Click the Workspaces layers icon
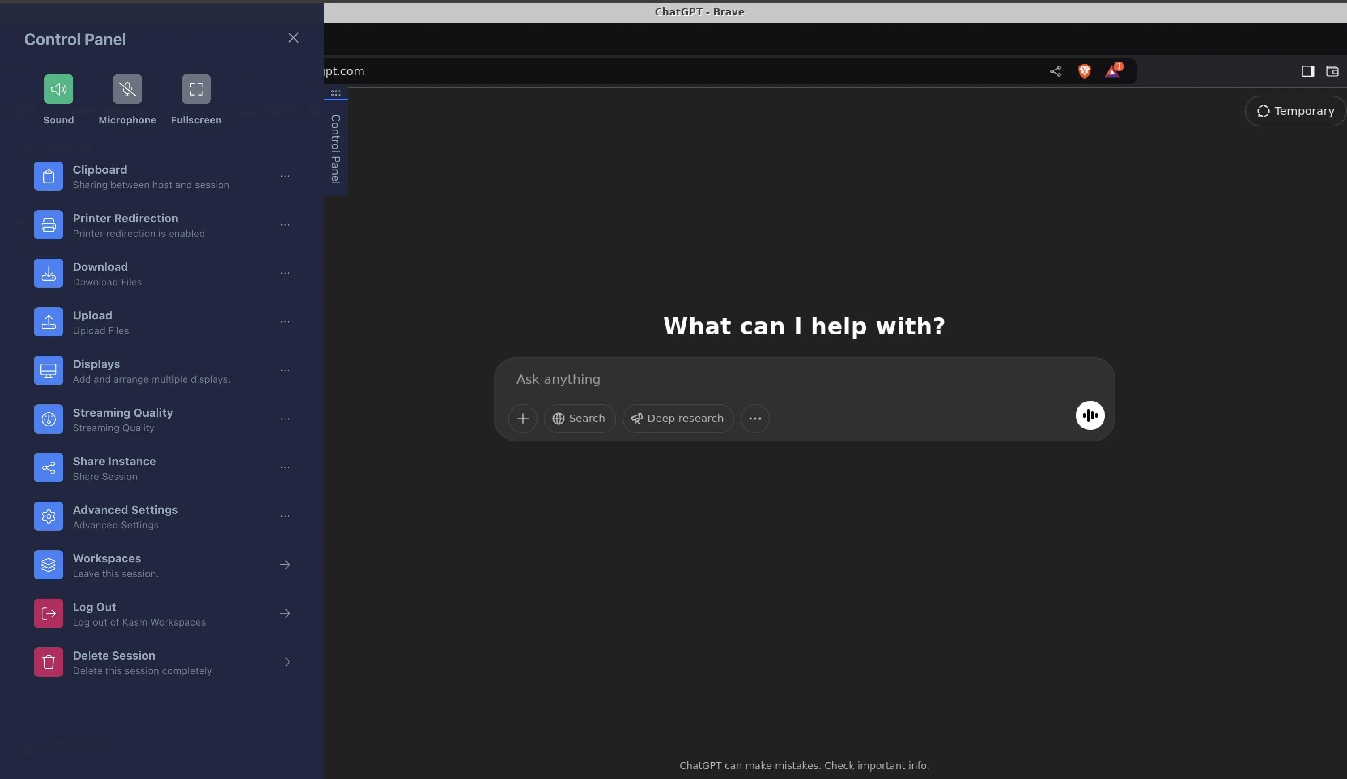This screenshot has width=1347, height=779. (x=49, y=565)
